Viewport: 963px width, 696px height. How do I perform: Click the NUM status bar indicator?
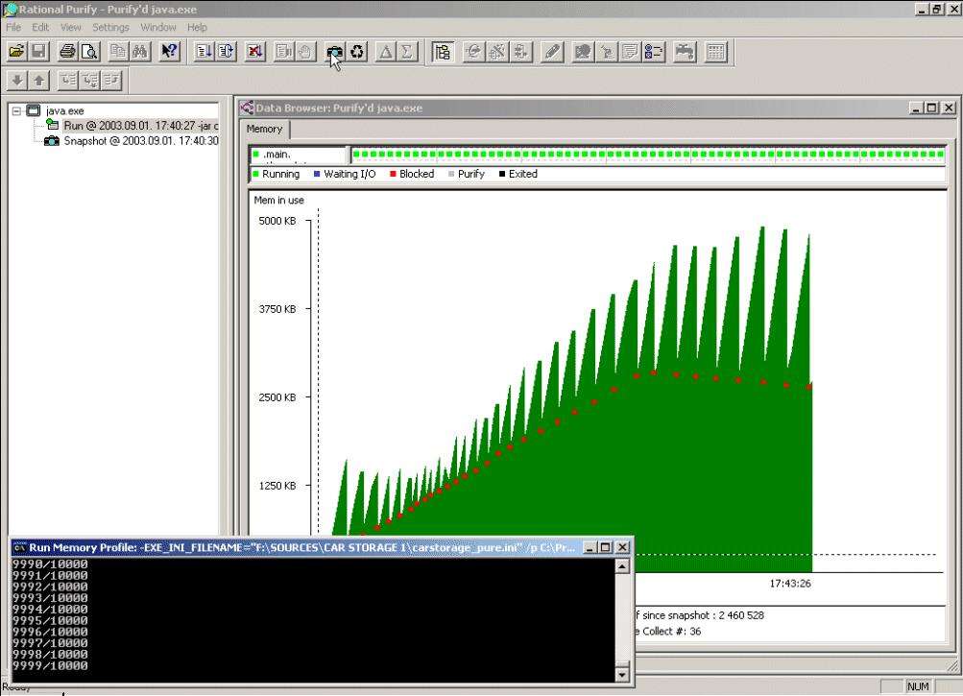coord(918,686)
